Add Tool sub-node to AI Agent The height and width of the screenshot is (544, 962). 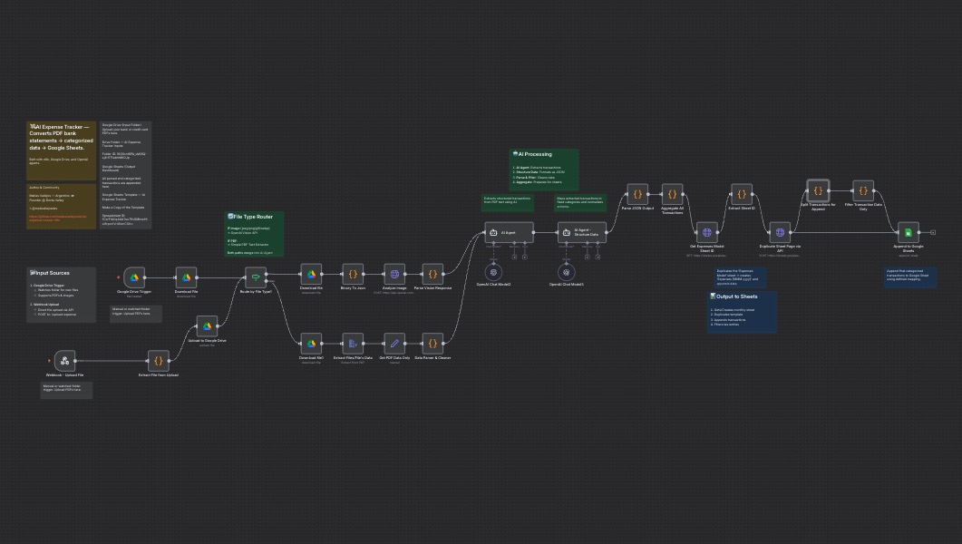(x=525, y=257)
